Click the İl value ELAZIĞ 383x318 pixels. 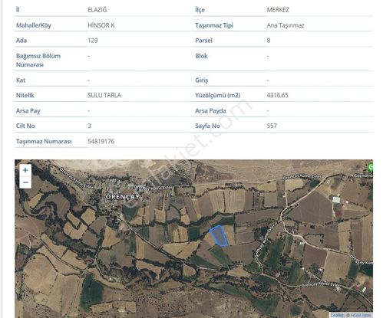[x=97, y=10]
